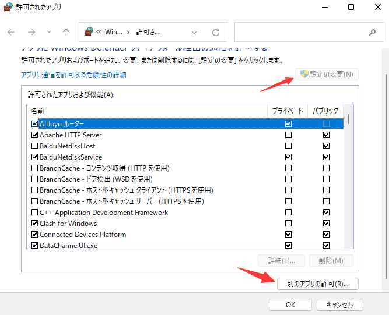The height and width of the screenshot is (315, 389).
Task: Uncheck the Clash for Windows checkbox
Action: pos(35,224)
